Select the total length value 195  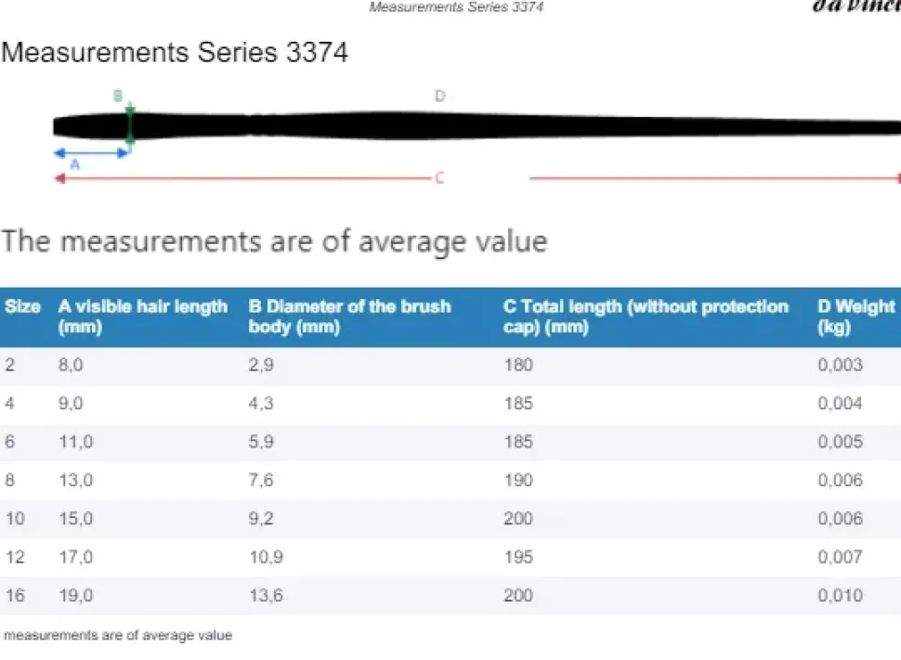coord(518,557)
